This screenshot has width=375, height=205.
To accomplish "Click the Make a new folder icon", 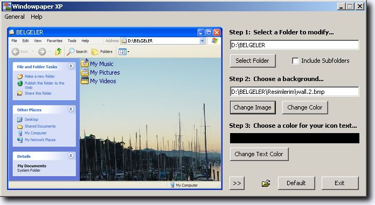I will click(20, 76).
